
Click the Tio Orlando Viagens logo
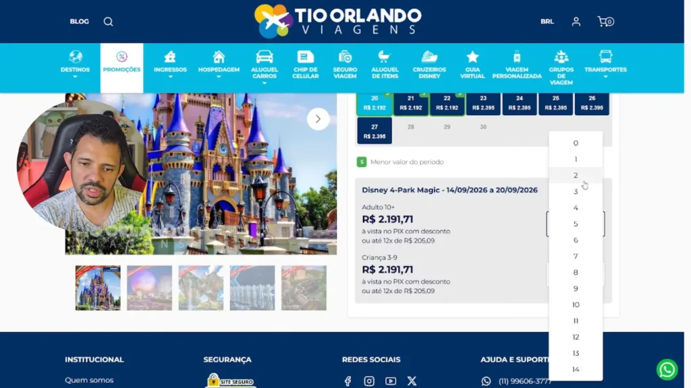tap(338, 21)
